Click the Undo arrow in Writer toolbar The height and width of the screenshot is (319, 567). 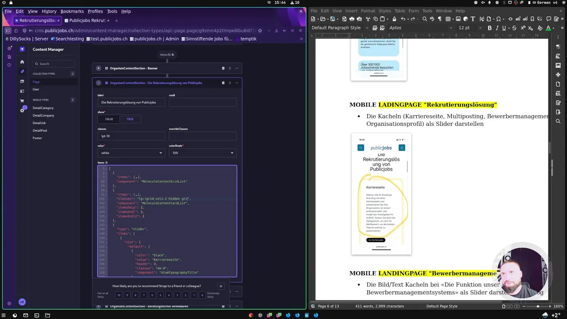click(x=403, y=19)
